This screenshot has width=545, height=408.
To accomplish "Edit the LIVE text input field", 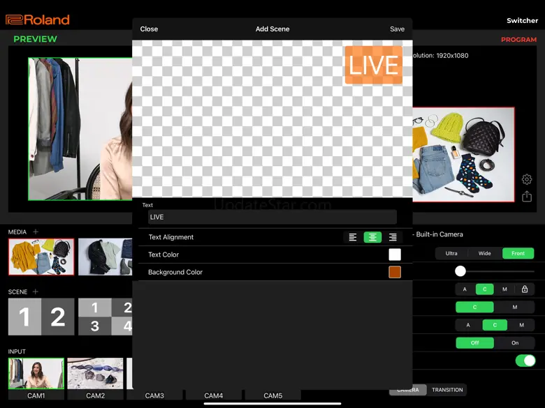I will [272, 217].
